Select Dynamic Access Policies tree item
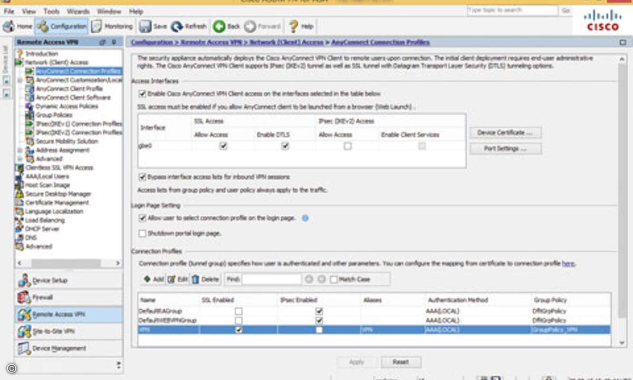 (66, 106)
